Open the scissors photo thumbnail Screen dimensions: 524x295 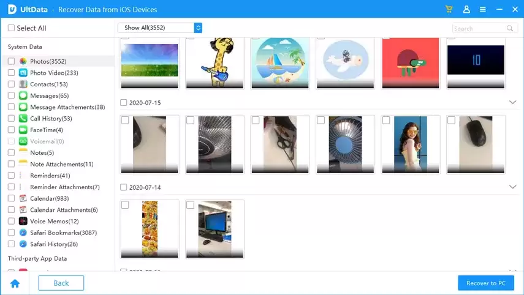point(280,144)
